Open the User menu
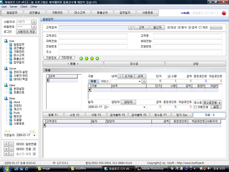This screenshot has height=172, width=229. [4, 7]
